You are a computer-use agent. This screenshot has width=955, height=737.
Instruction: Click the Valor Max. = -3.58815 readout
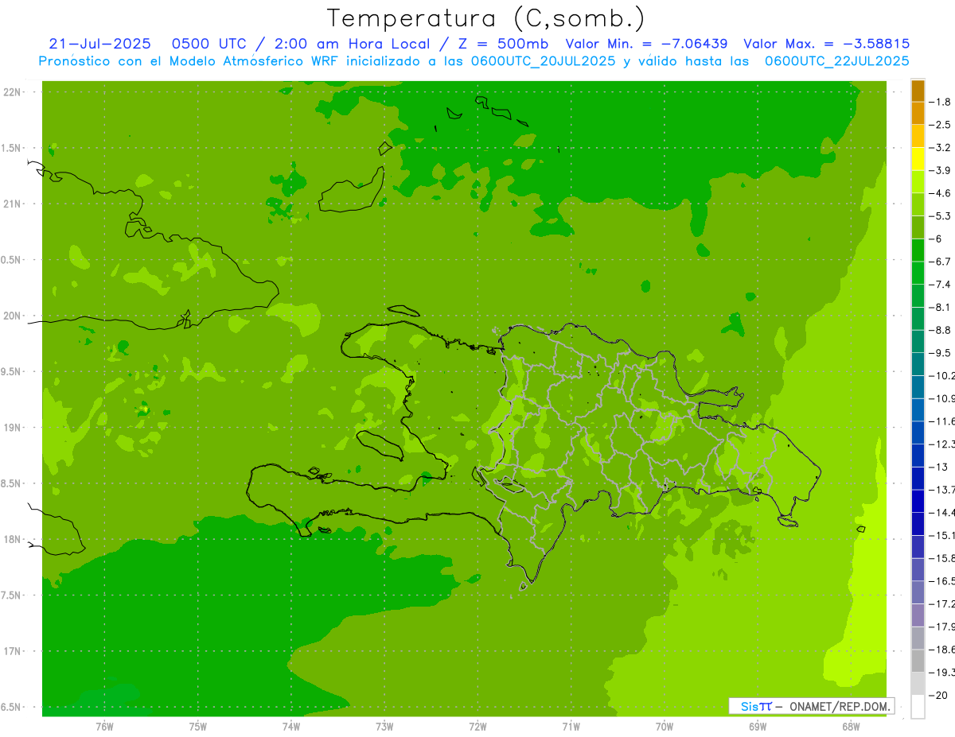(826, 44)
